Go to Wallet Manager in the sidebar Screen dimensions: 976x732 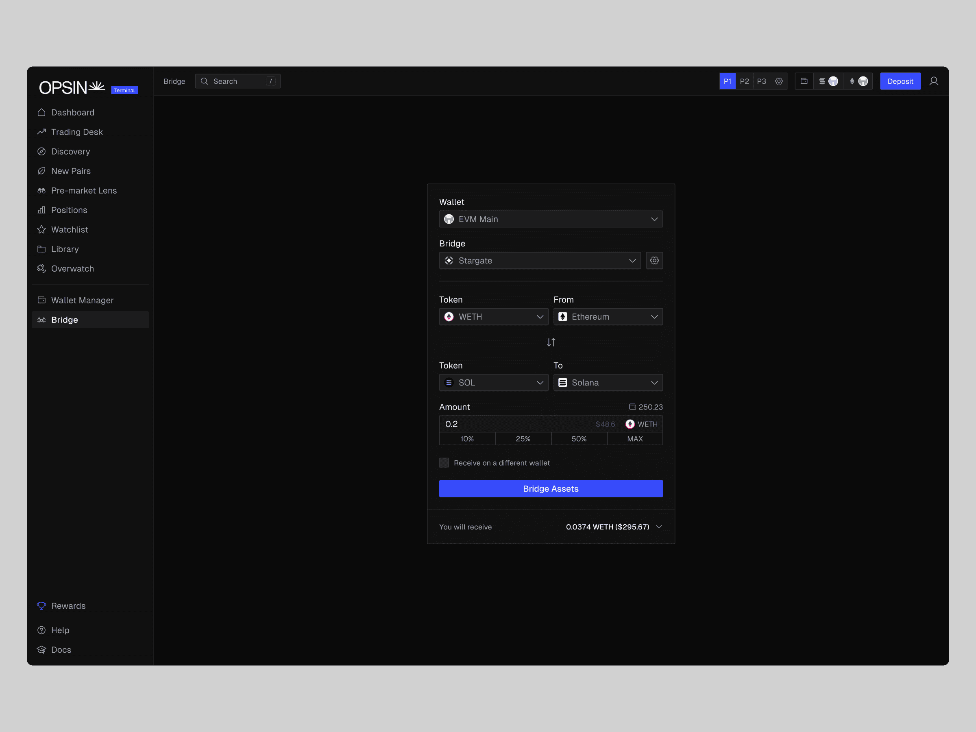point(82,300)
